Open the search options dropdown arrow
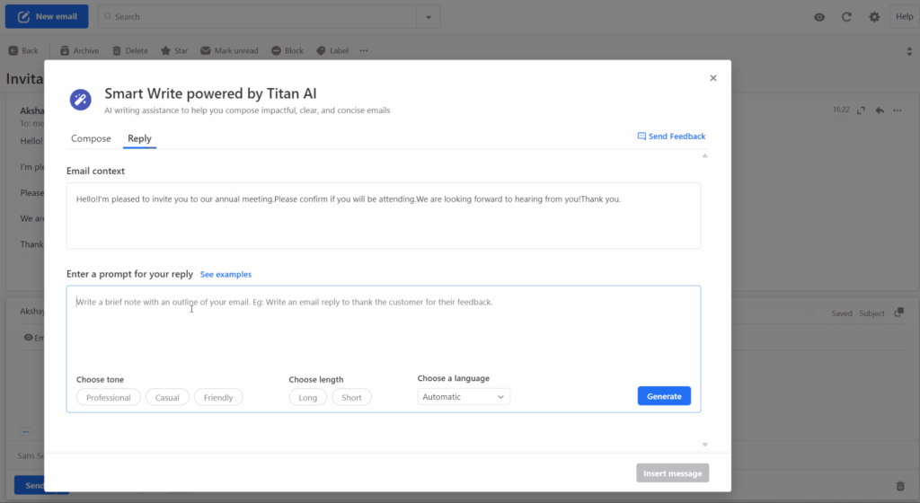 click(x=429, y=17)
